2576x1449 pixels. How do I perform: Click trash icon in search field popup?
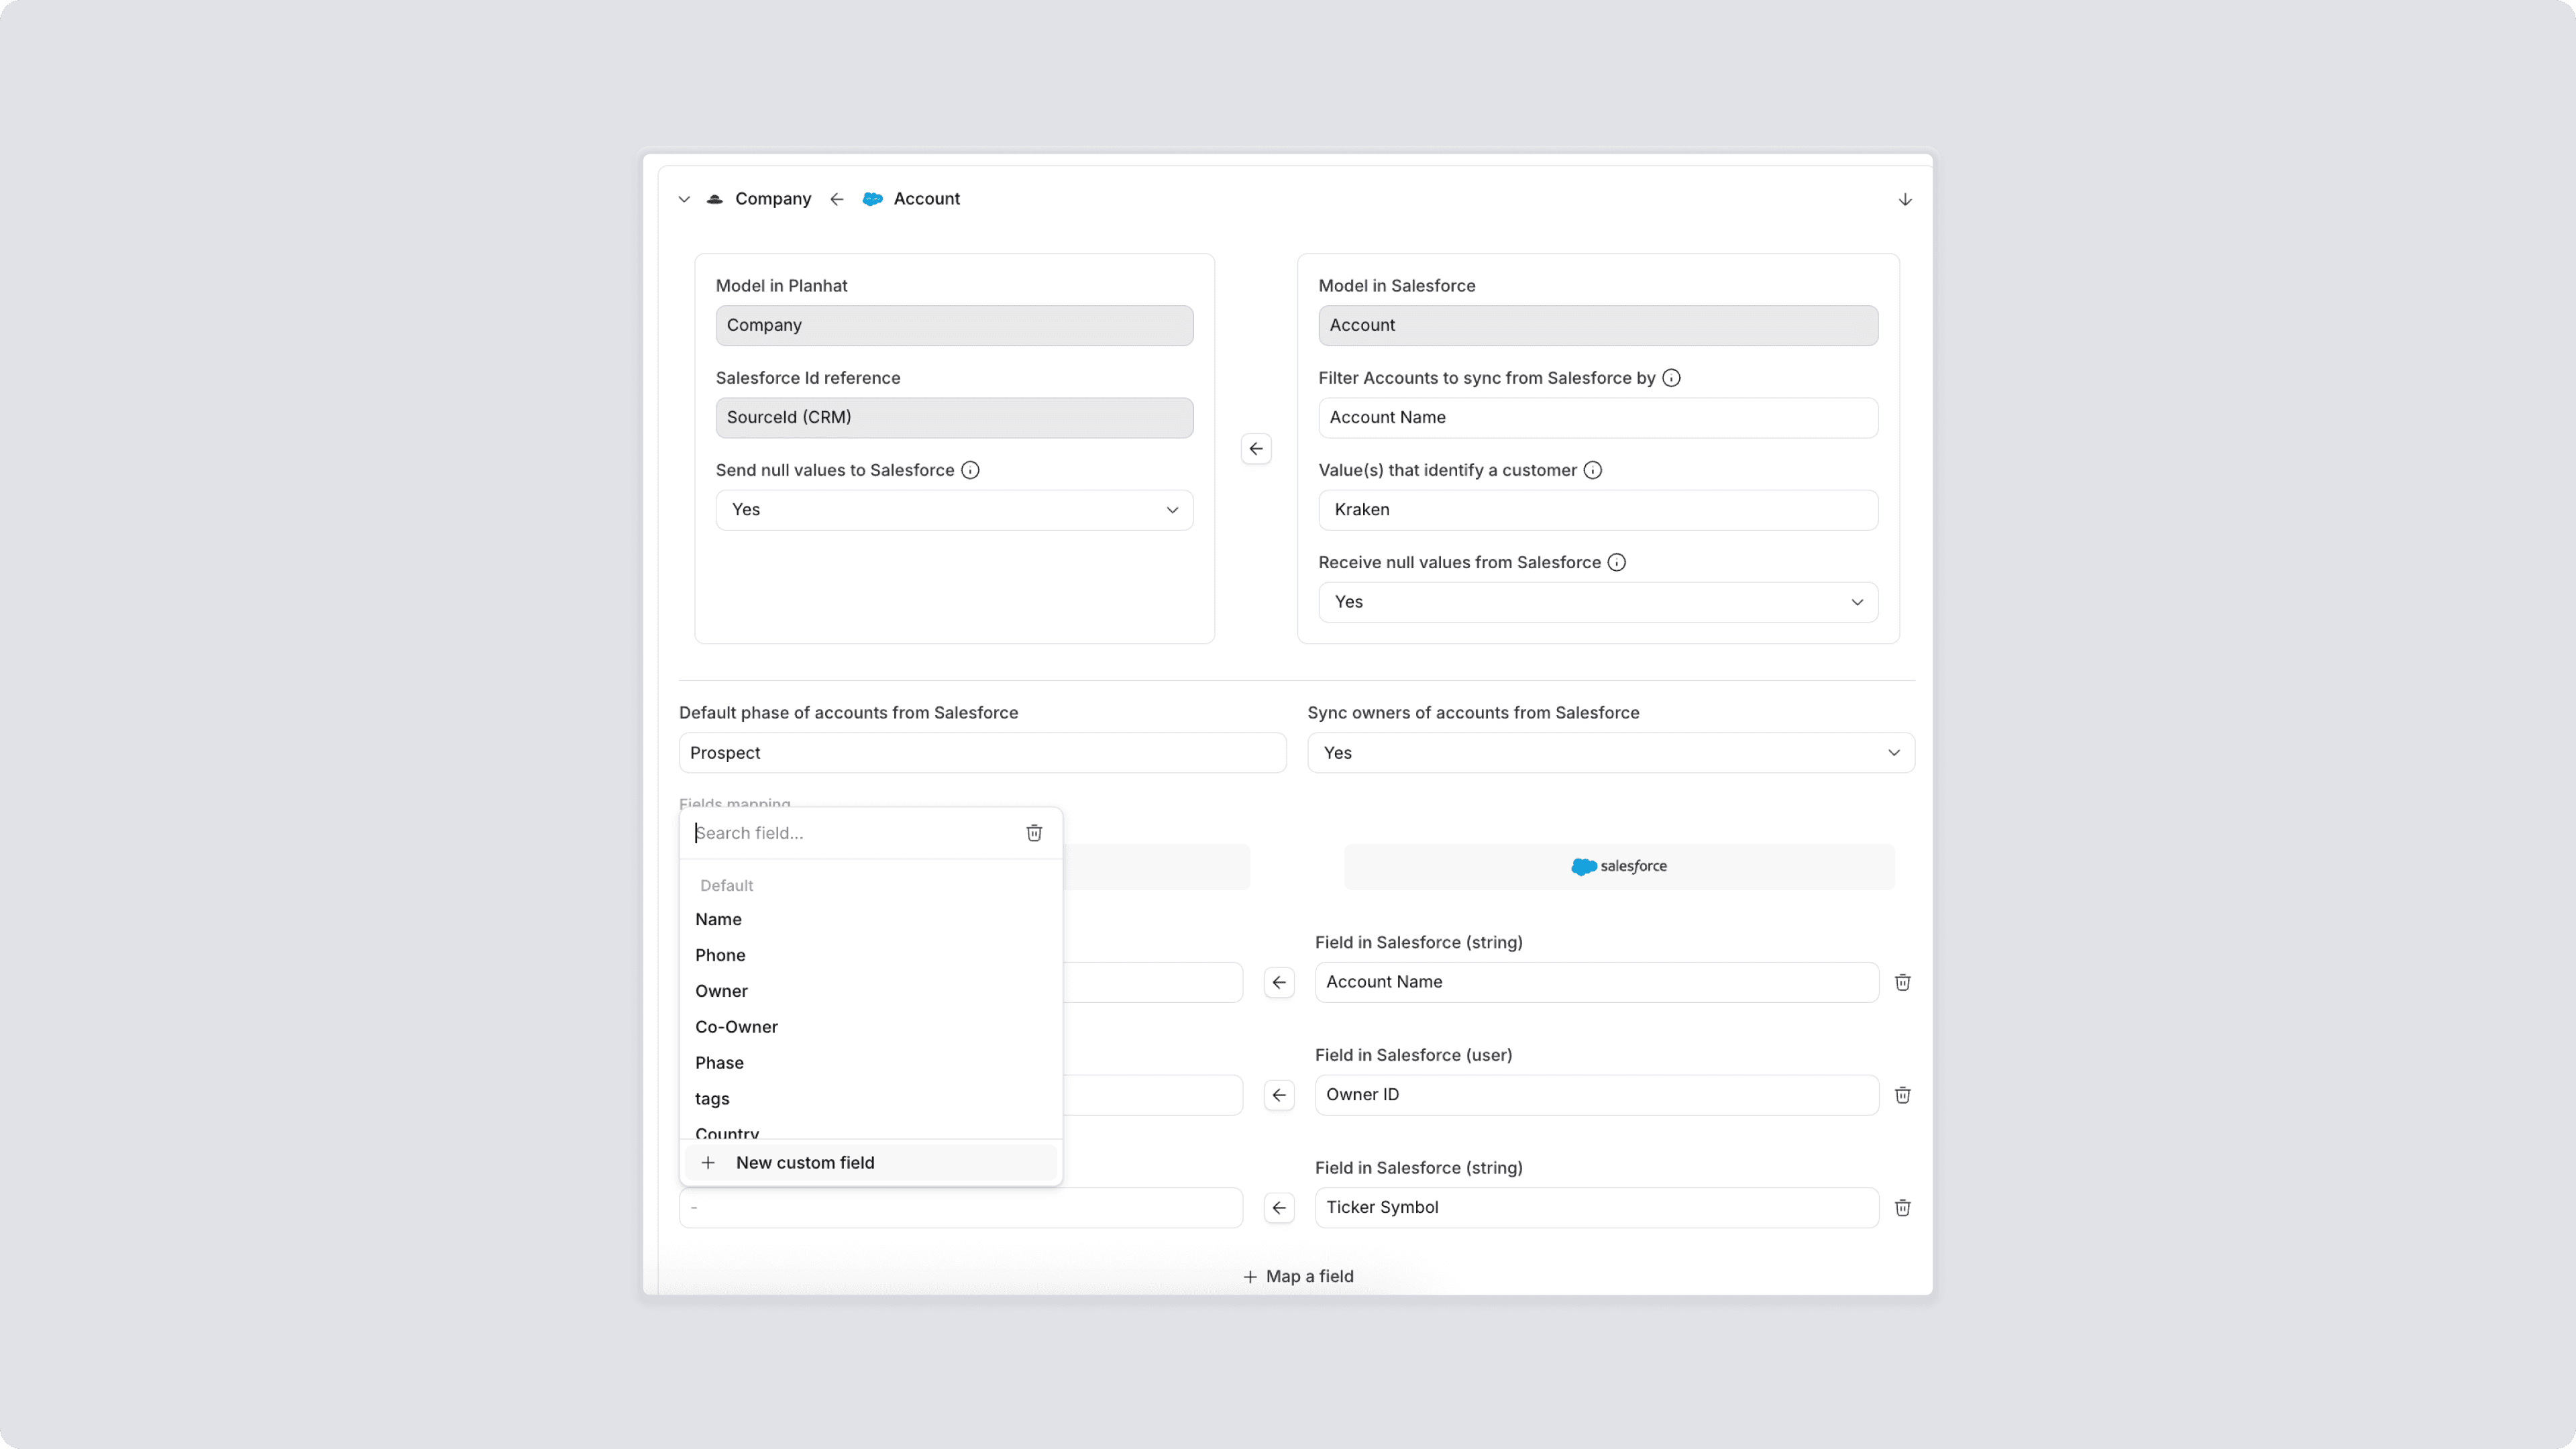pyautogui.click(x=1034, y=833)
